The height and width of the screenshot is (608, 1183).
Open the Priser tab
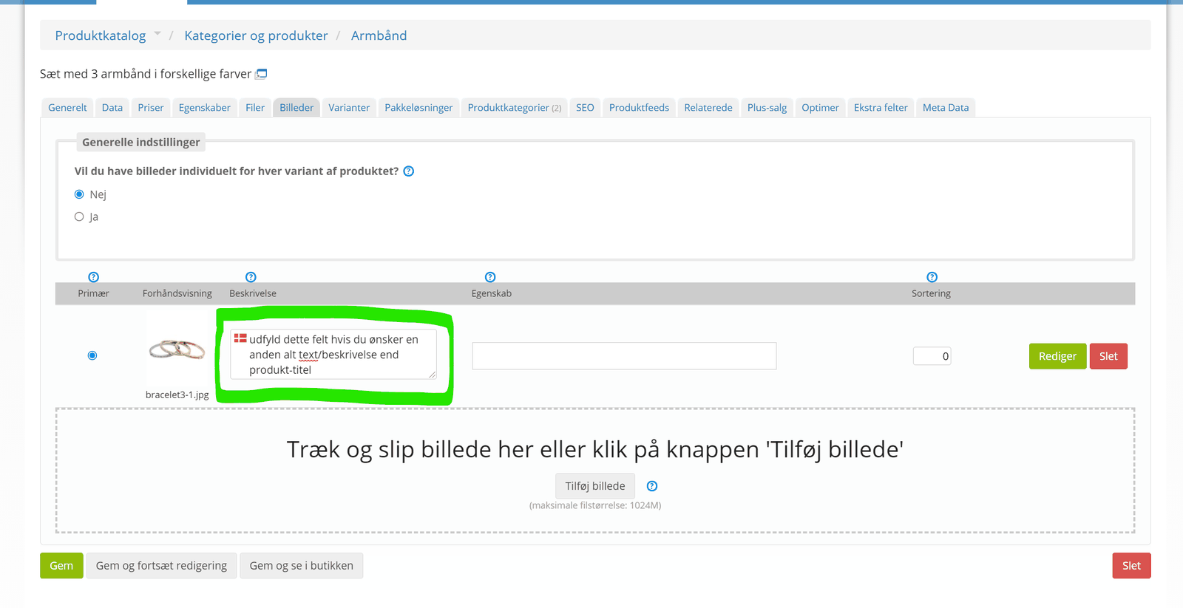pyautogui.click(x=151, y=108)
